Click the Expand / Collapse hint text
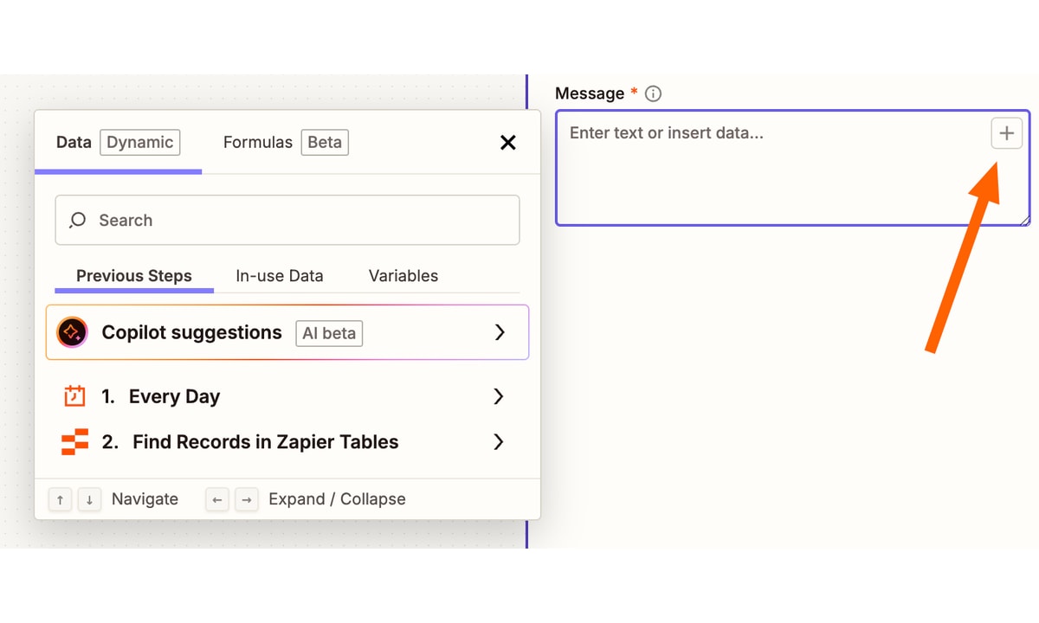 (x=337, y=499)
